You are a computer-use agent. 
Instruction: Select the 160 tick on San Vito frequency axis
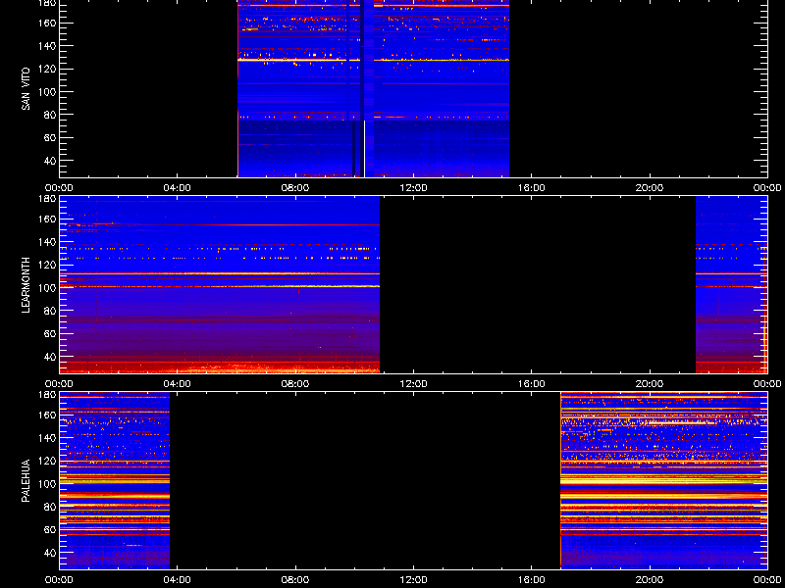47,23
